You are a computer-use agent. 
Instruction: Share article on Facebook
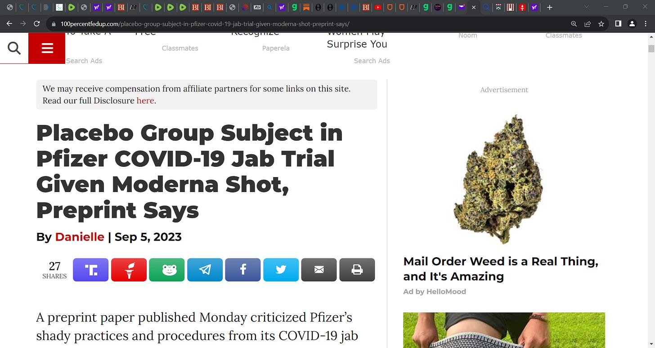243,270
